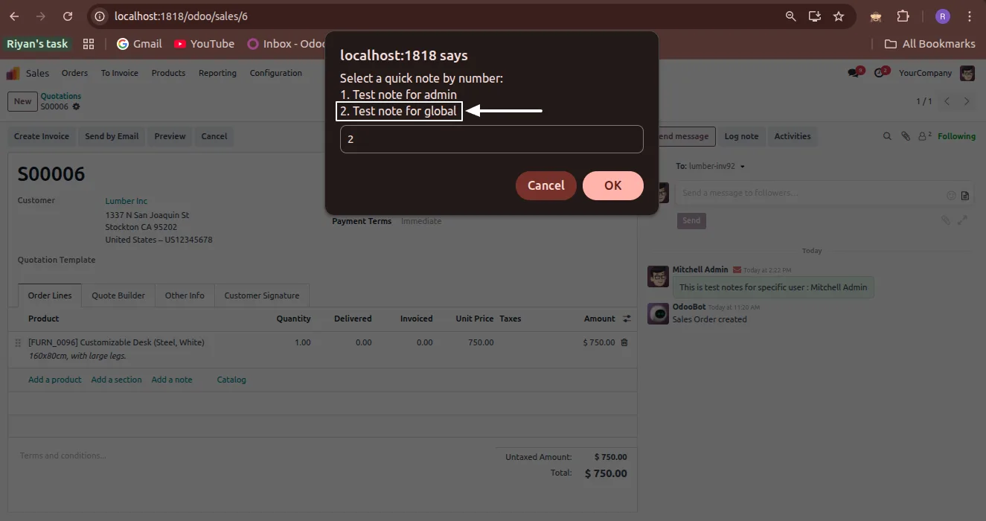Open the apps grid shortcut in bookmarks bar
Viewport: 986px width, 521px height.
(89, 44)
